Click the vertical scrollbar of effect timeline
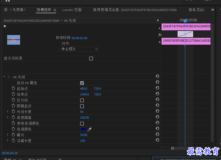This screenshot has width=221, height=160. [x=212, y=82]
